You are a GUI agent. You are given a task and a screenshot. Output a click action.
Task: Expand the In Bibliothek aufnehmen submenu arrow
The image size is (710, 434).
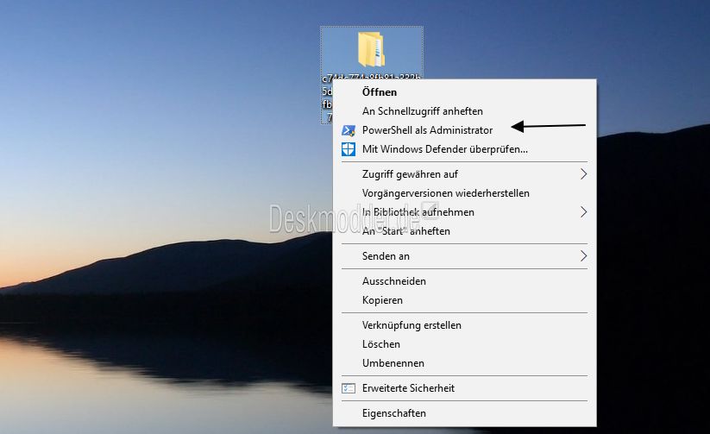tap(584, 212)
